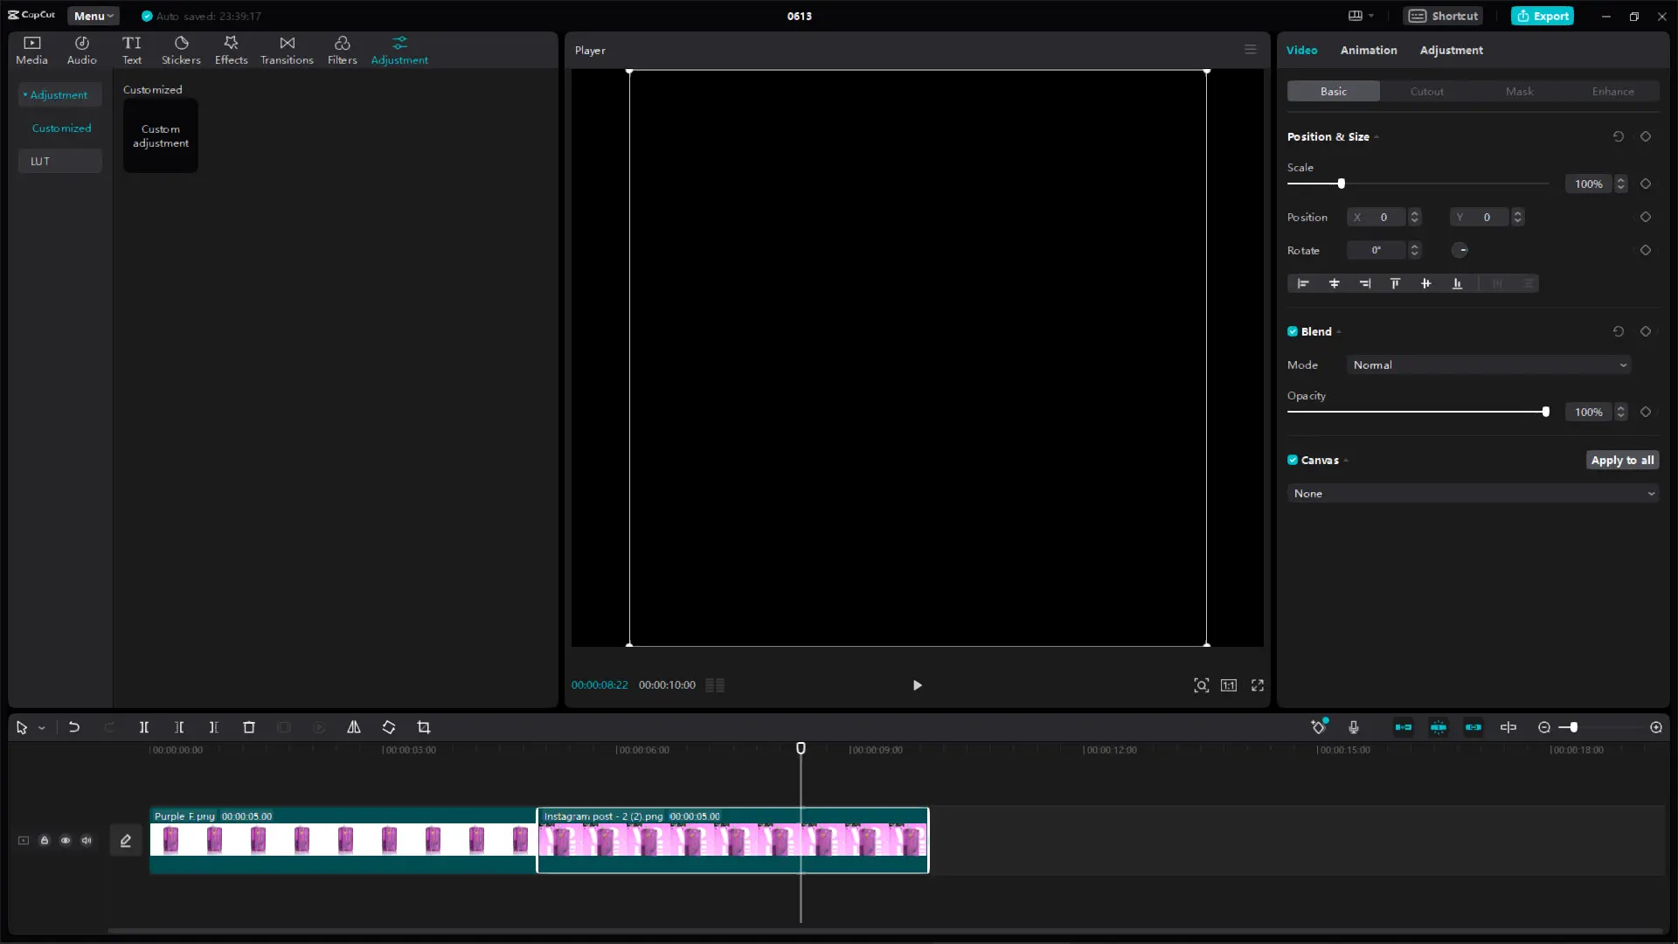This screenshot has height=944, width=1678.
Task: Switch to the Animation tab
Action: 1368,50
